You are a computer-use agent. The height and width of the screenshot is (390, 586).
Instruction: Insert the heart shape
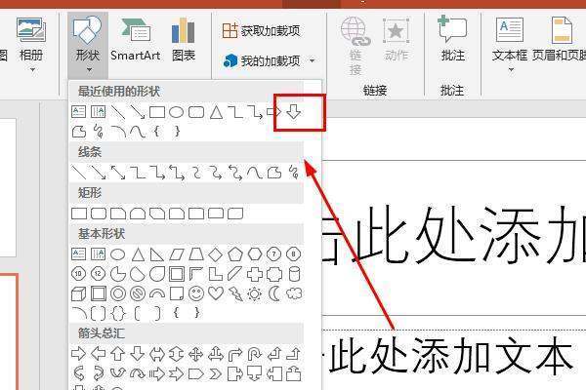pyautogui.click(x=216, y=293)
